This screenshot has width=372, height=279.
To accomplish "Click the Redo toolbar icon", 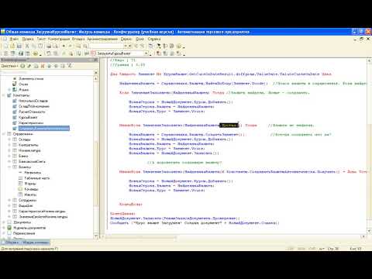I will tap(71, 46).
